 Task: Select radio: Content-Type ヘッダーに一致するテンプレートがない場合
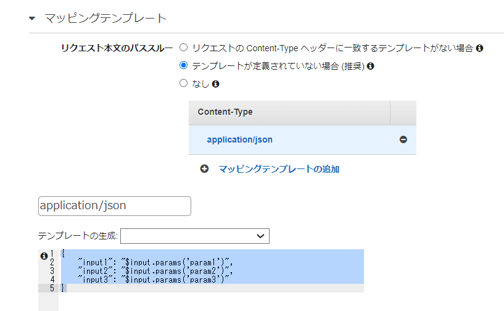coord(184,48)
